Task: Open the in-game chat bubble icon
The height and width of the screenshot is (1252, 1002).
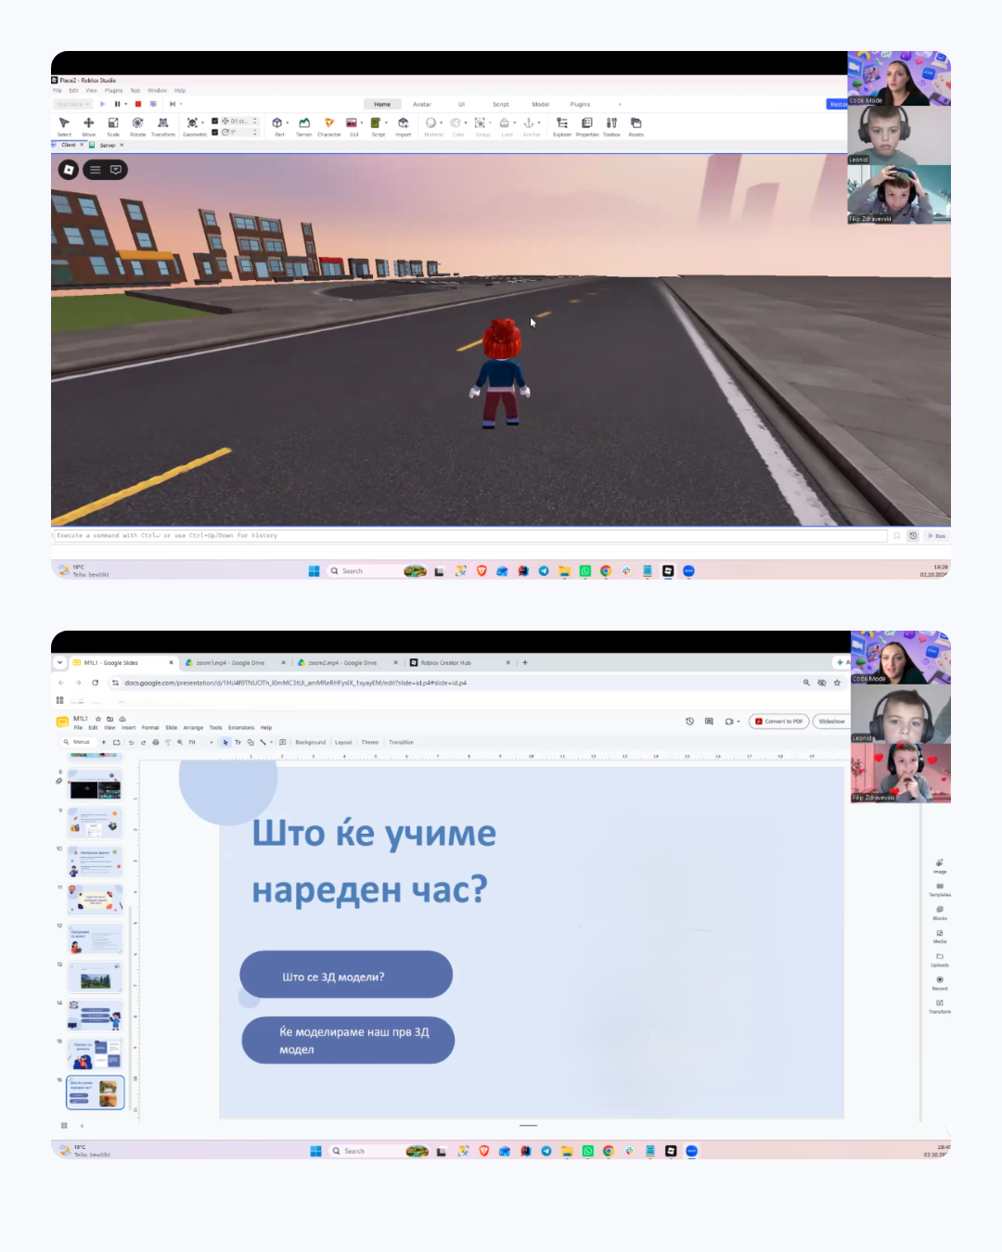Action: point(116,170)
